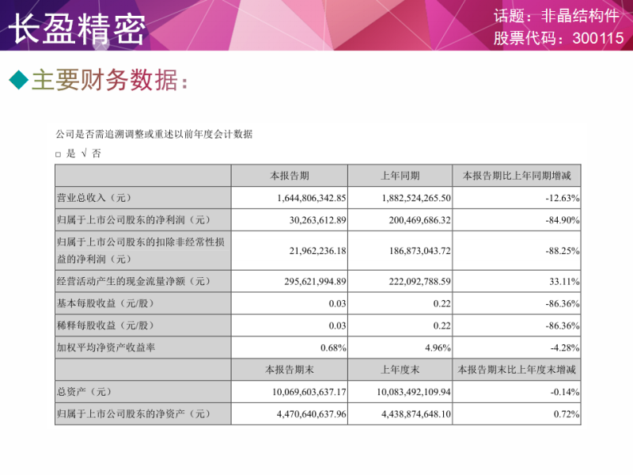Click the value 30,263,612.89

pos(318,220)
